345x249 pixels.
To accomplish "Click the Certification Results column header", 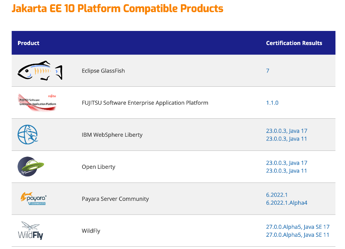I will pos(294,43).
